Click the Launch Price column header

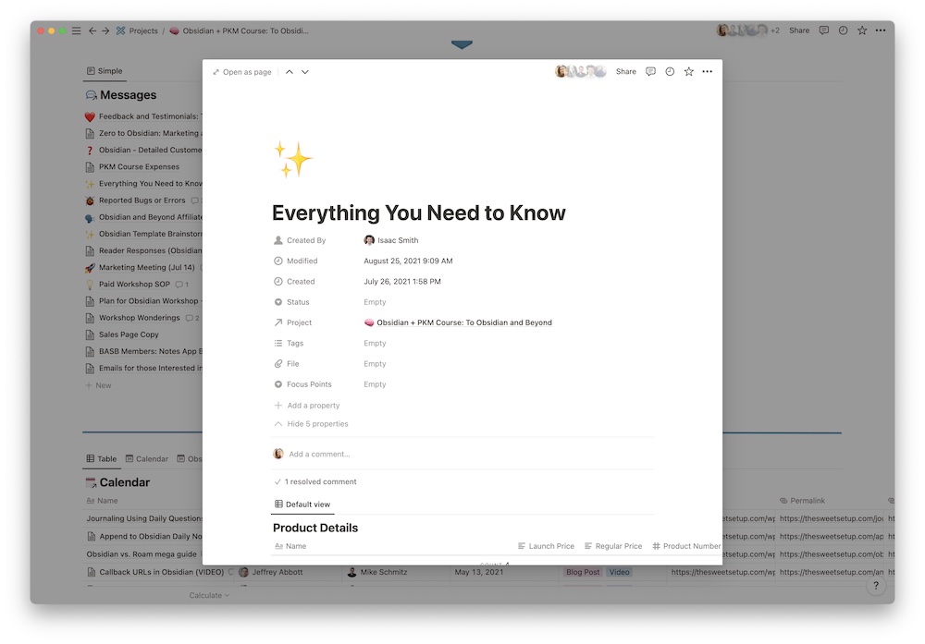546,546
